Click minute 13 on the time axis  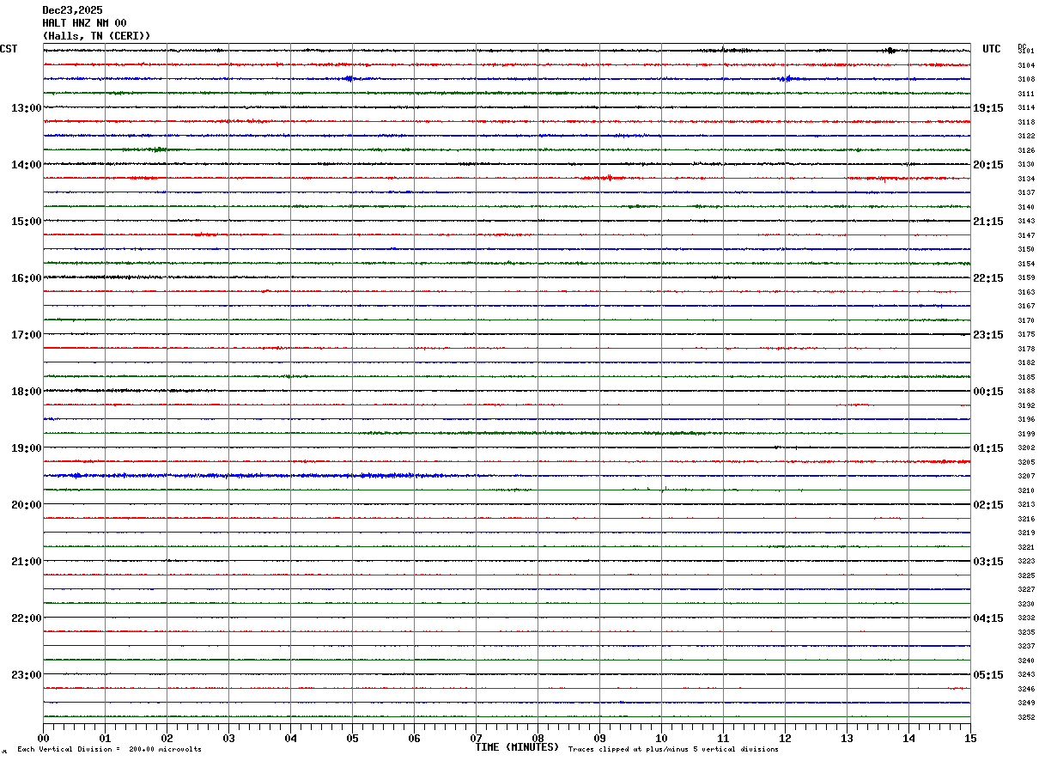pos(847,738)
